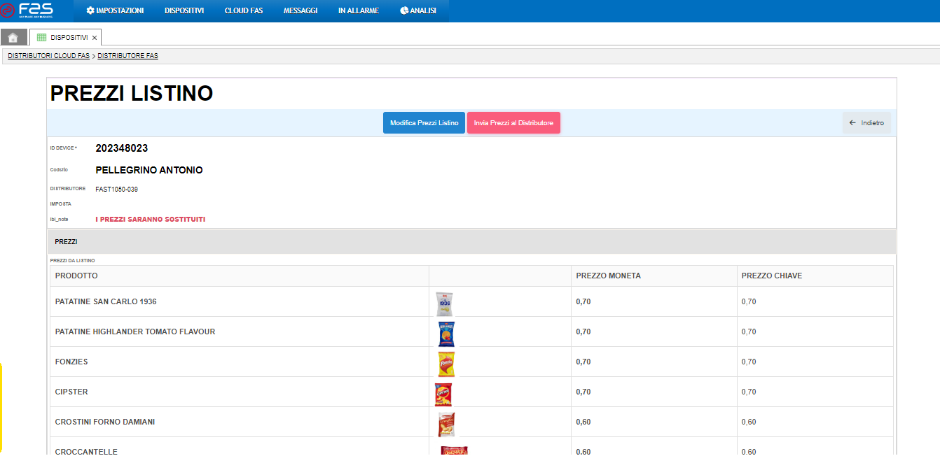Click Crostini Forno Damiani prezzo moneta 0,60
Image resolution: width=940 pixels, height=456 pixels.
[583, 422]
